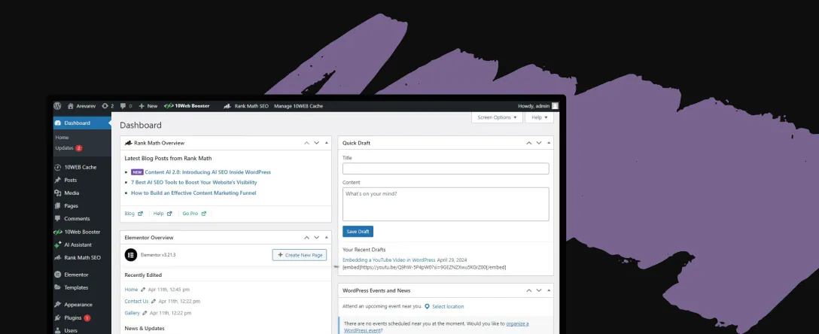Image resolution: width=819 pixels, height=334 pixels.
Task: Click the pencil edit icon next to Contact Us
Action: (154, 301)
